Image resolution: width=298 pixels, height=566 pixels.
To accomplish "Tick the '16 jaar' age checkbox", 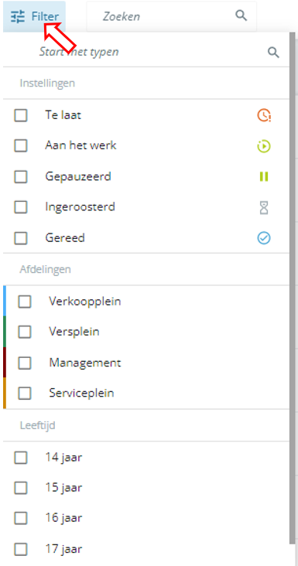I will pos(21,518).
